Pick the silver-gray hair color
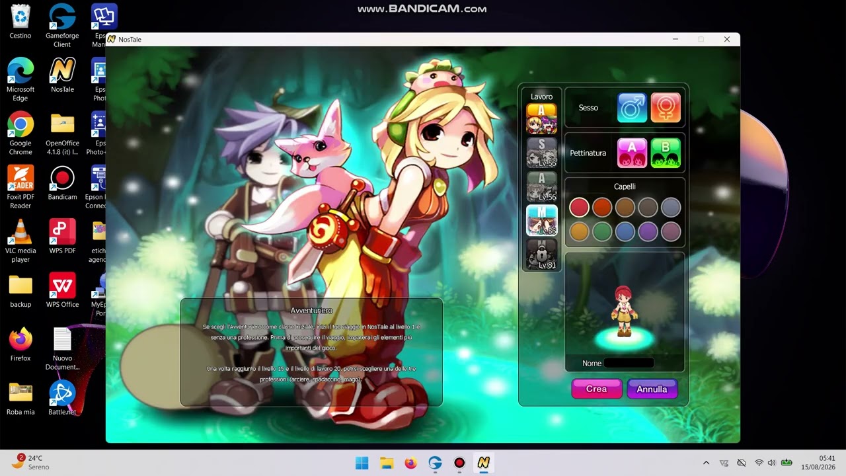 tap(671, 208)
